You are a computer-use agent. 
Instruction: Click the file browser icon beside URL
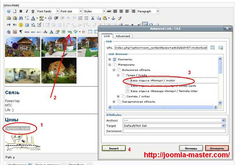coord(213,48)
